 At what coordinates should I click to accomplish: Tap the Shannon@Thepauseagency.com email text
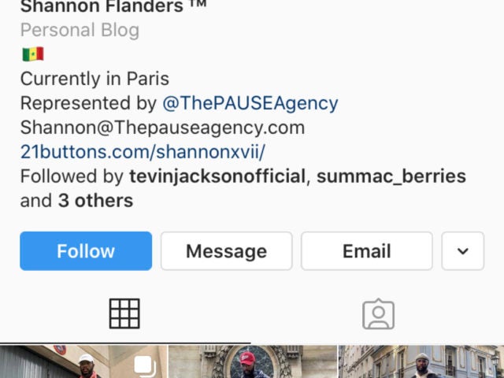point(162,128)
